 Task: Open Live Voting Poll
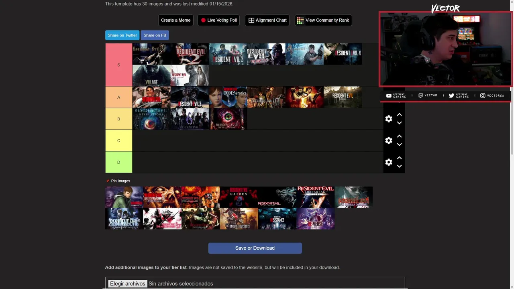click(219, 20)
